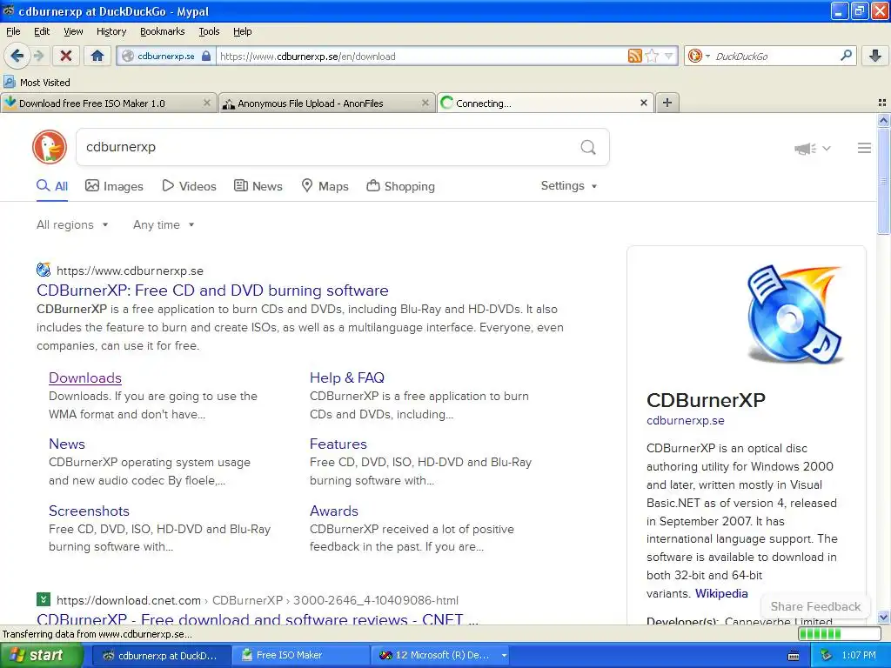Select the Shopping search category
The image size is (891, 668).
(x=400, y=186)
